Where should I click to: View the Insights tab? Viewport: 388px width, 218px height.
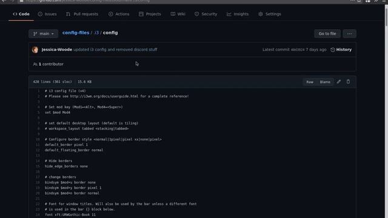tap(238, 14)
